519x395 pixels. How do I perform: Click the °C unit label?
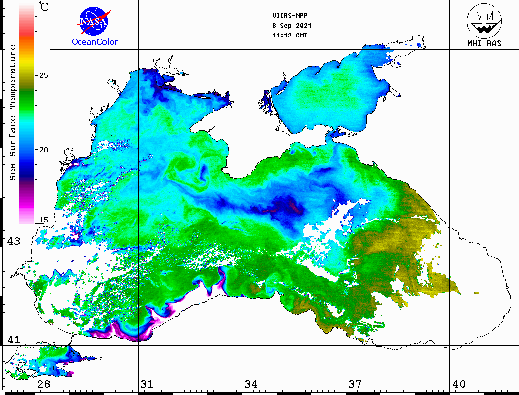tap(43, 6)
